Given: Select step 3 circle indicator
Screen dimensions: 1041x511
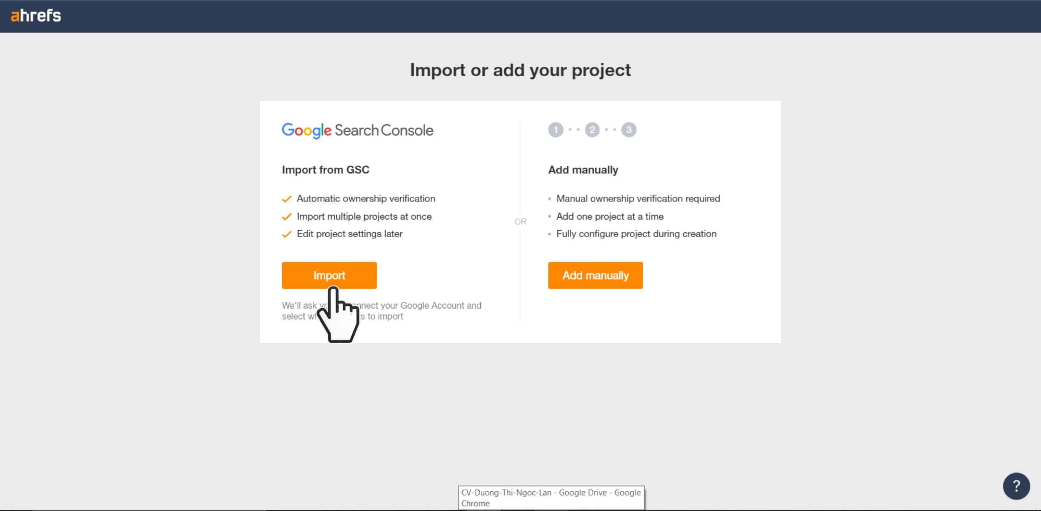Looking at the screenshot, I should coord(629,130).
